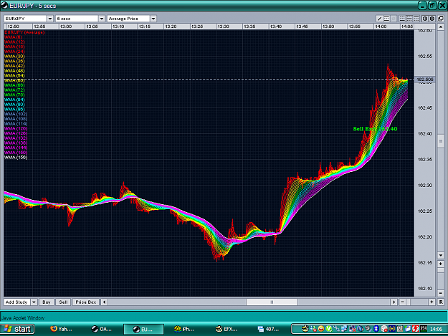Image resolution: width=448 pixels, height=336 pixels.
Task: Open the EUR/JPY currency pair dropdown
Action: click(x=50, y=19)
